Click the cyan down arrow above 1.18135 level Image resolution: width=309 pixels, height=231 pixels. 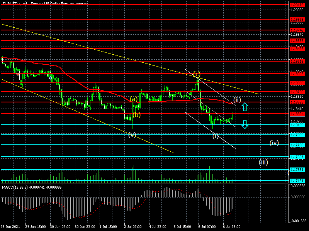point(244,124)
